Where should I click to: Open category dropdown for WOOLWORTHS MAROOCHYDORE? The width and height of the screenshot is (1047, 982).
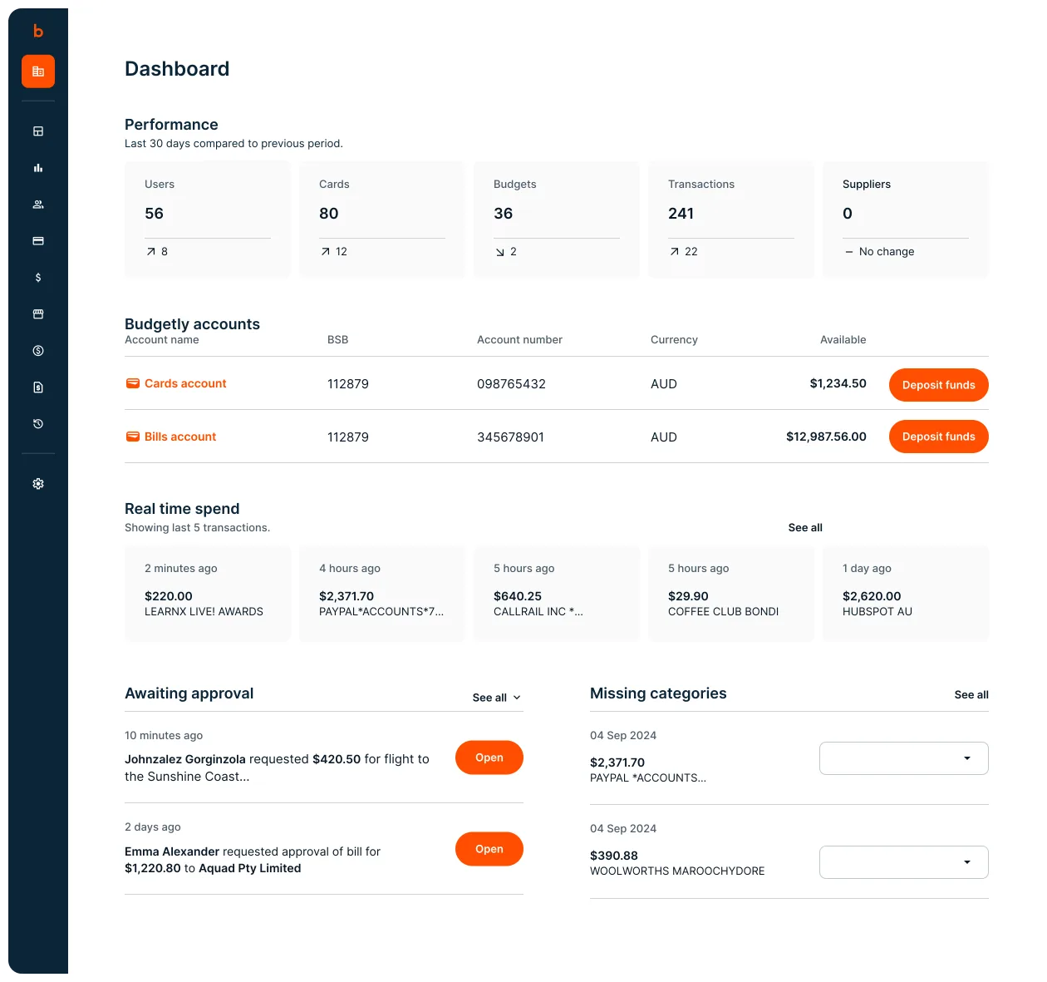903,862
